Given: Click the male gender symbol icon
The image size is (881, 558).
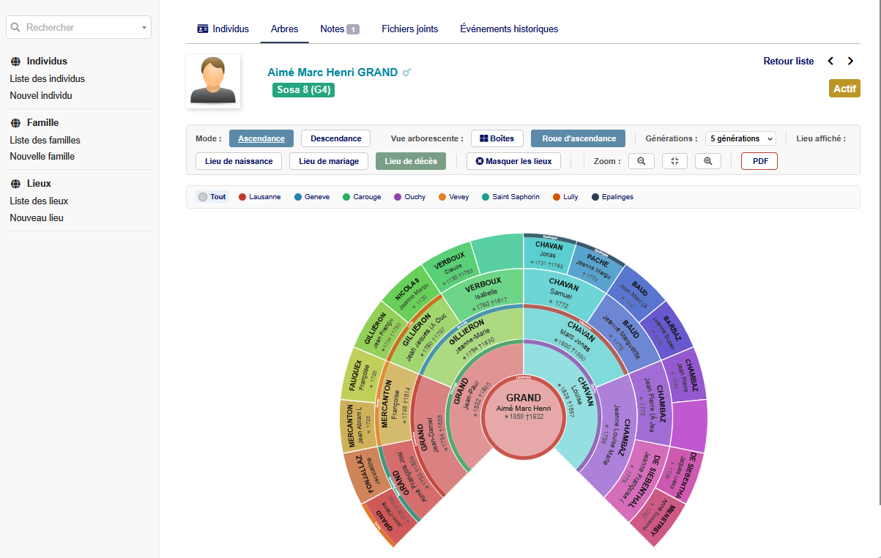Looking at the screenshot, I should [x=407, y=72].
